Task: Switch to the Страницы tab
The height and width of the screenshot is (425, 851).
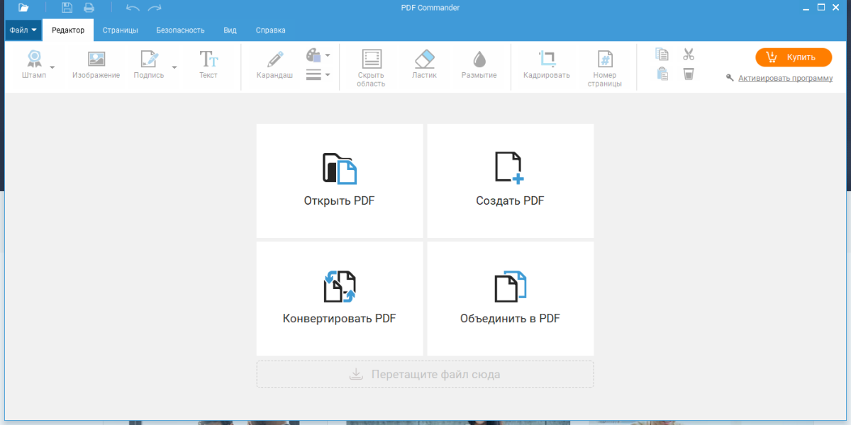Action: pyautogui.click(x=120, y=30)
